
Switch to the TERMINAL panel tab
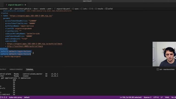30,70
